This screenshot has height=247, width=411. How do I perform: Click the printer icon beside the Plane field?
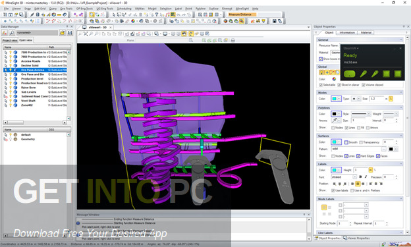point(233,40)
